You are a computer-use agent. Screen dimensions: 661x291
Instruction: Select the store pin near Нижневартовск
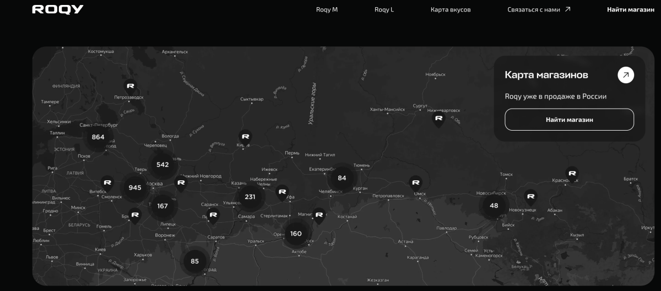pos(438,119)
